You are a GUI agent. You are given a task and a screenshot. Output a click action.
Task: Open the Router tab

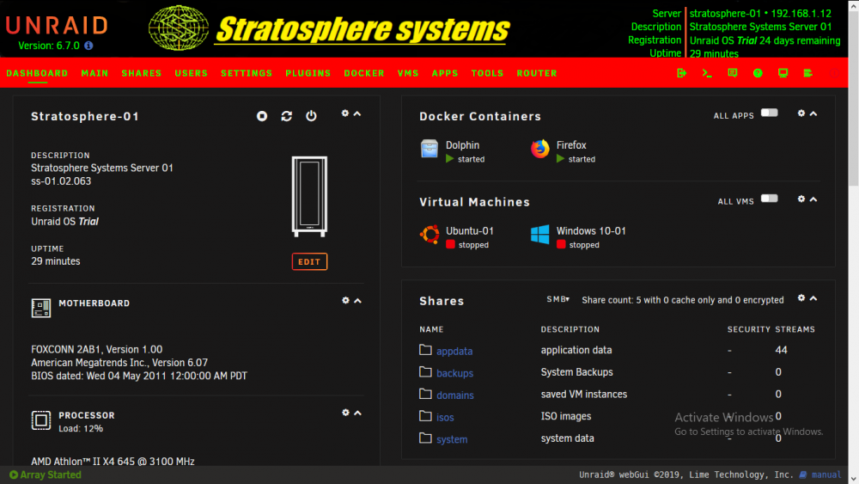coord(537,73)
